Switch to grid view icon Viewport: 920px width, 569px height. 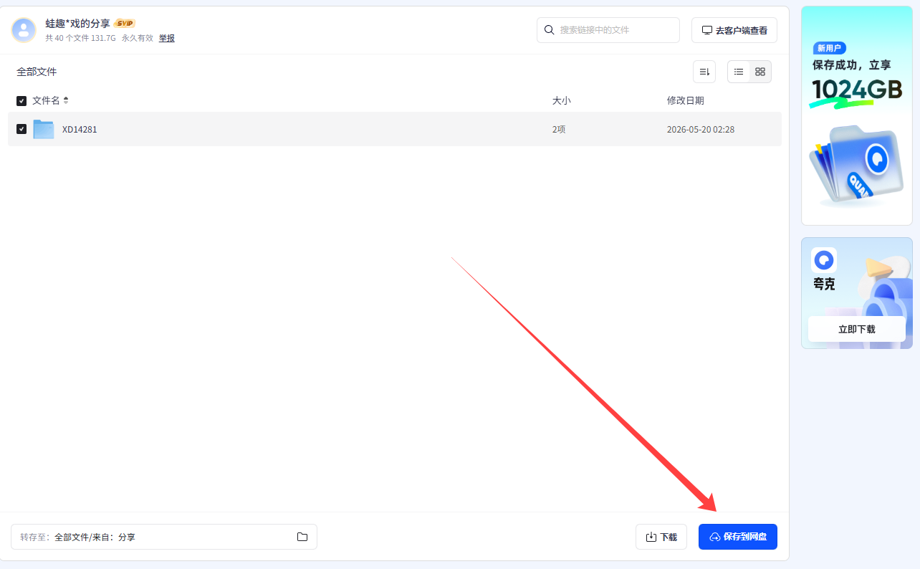[x=760, y=72]
